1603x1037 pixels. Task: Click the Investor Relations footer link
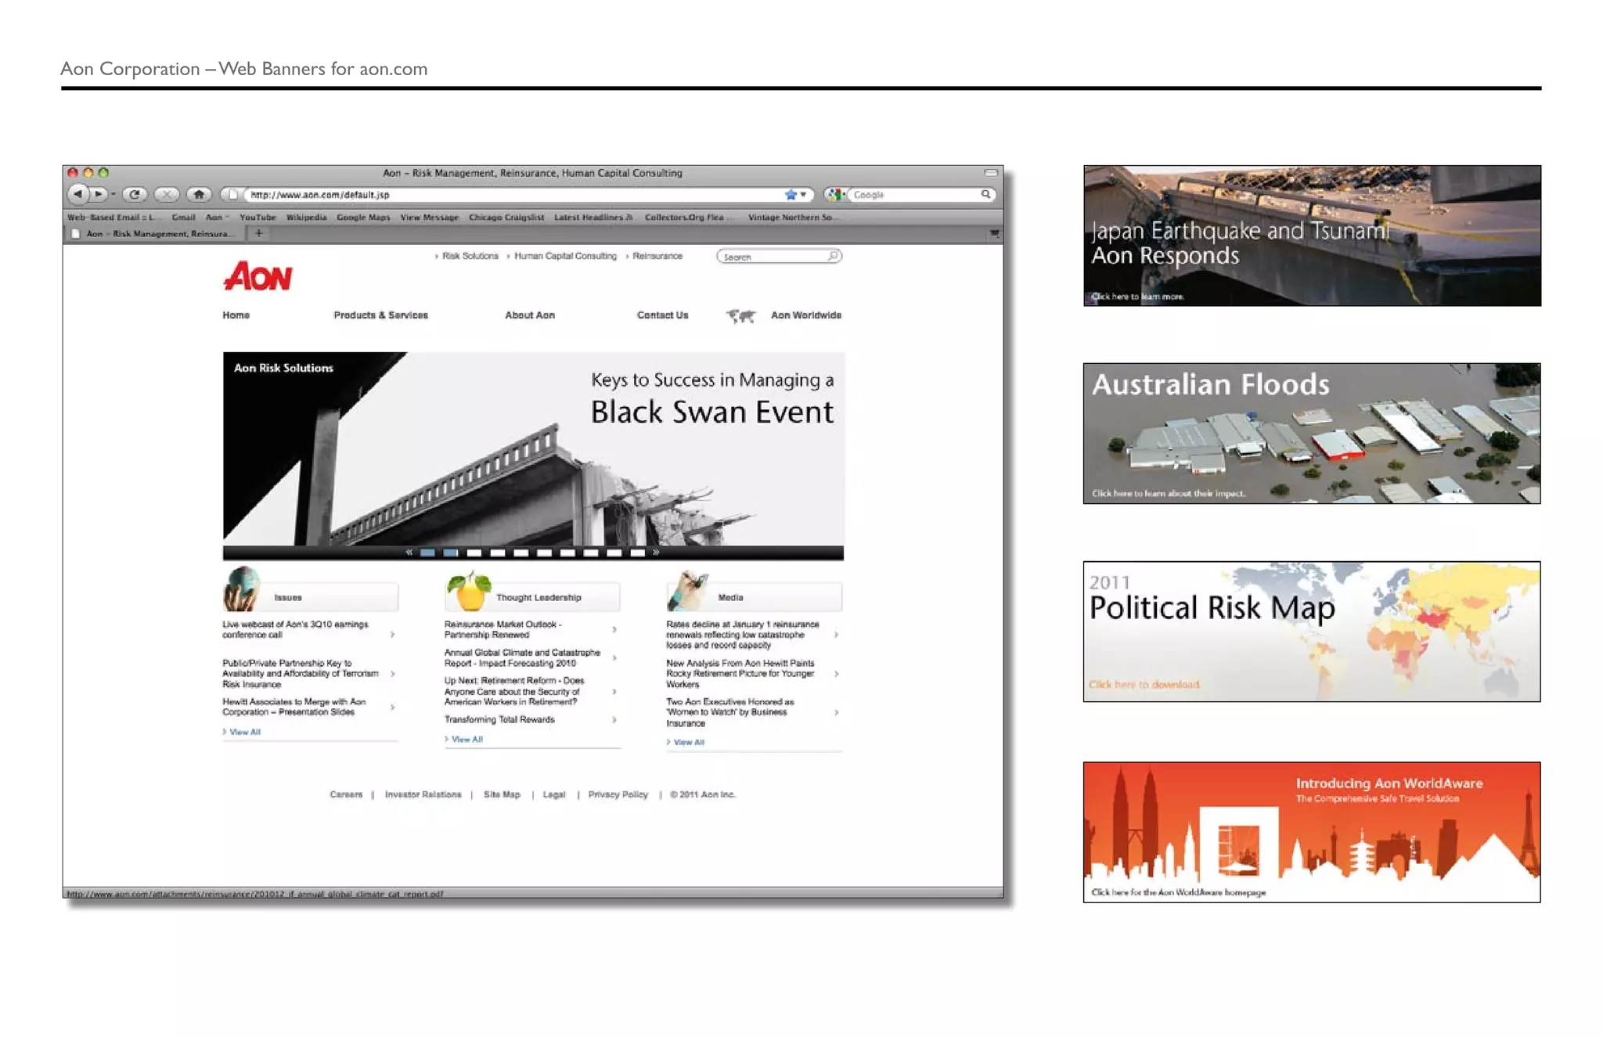pyautogui.click(x=423, y=794)
